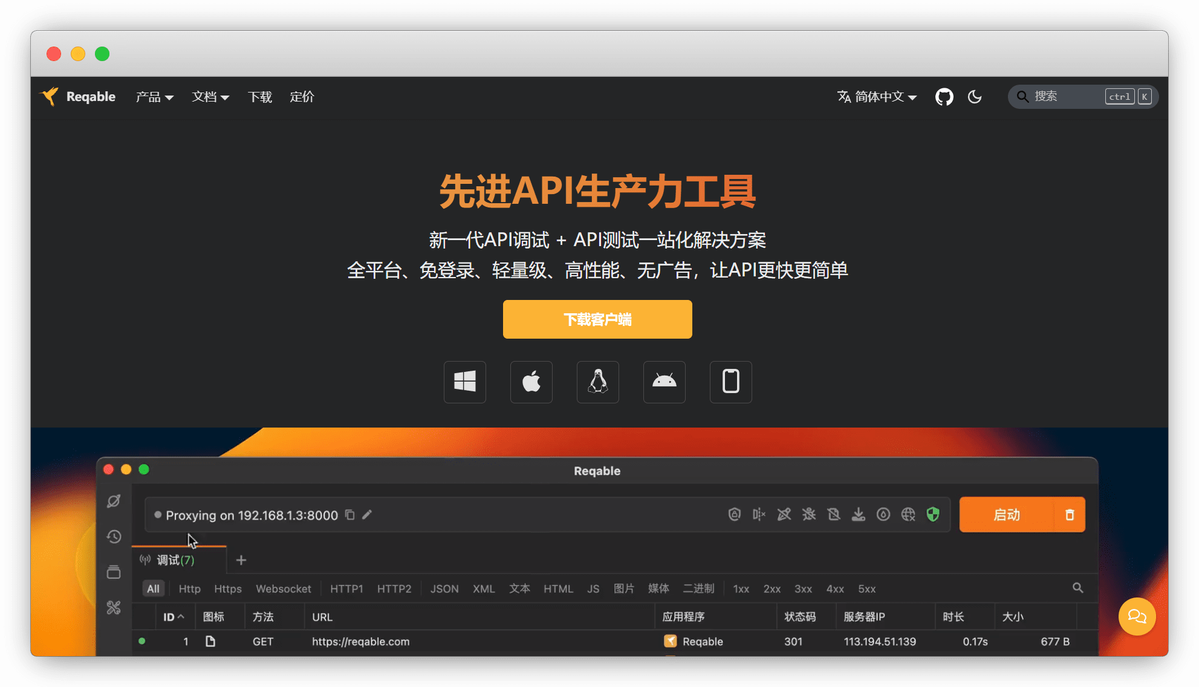Click the trash icon beside 启动
1199x687 pixels.
[x=1069, y=515]
